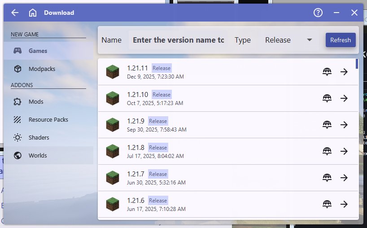Minimize the Download window
Screen dimensions: 367x228
pyautogui.click(x=336, y=13)
